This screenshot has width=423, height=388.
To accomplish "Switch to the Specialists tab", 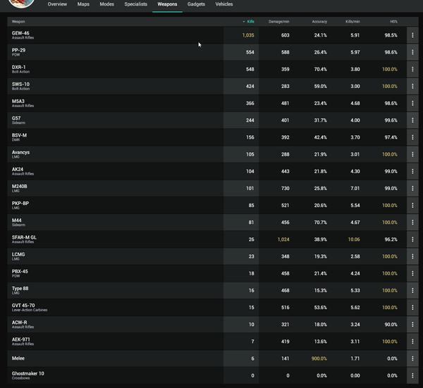I will [x=135, y=4].
